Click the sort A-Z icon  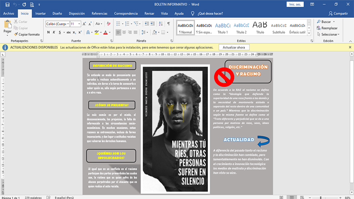[x=161, y=24]
